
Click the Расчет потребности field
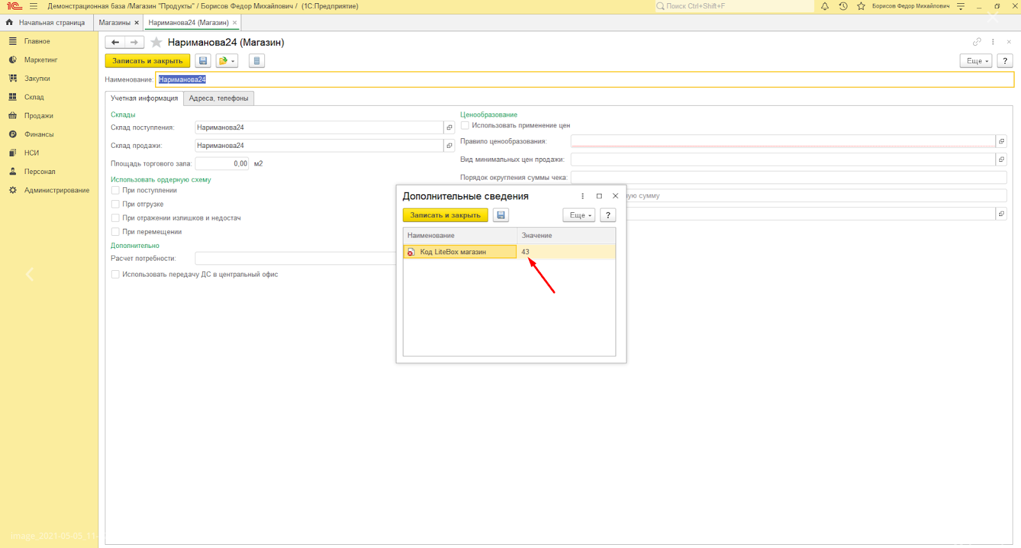coord(295,259)
